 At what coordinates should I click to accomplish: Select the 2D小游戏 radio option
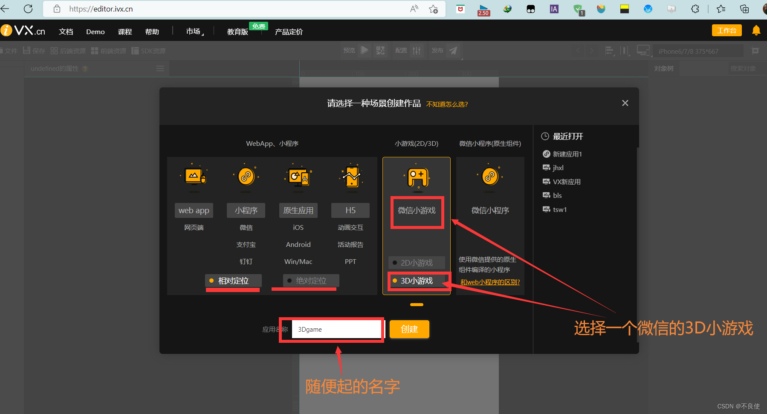click(x=417, y=263)
